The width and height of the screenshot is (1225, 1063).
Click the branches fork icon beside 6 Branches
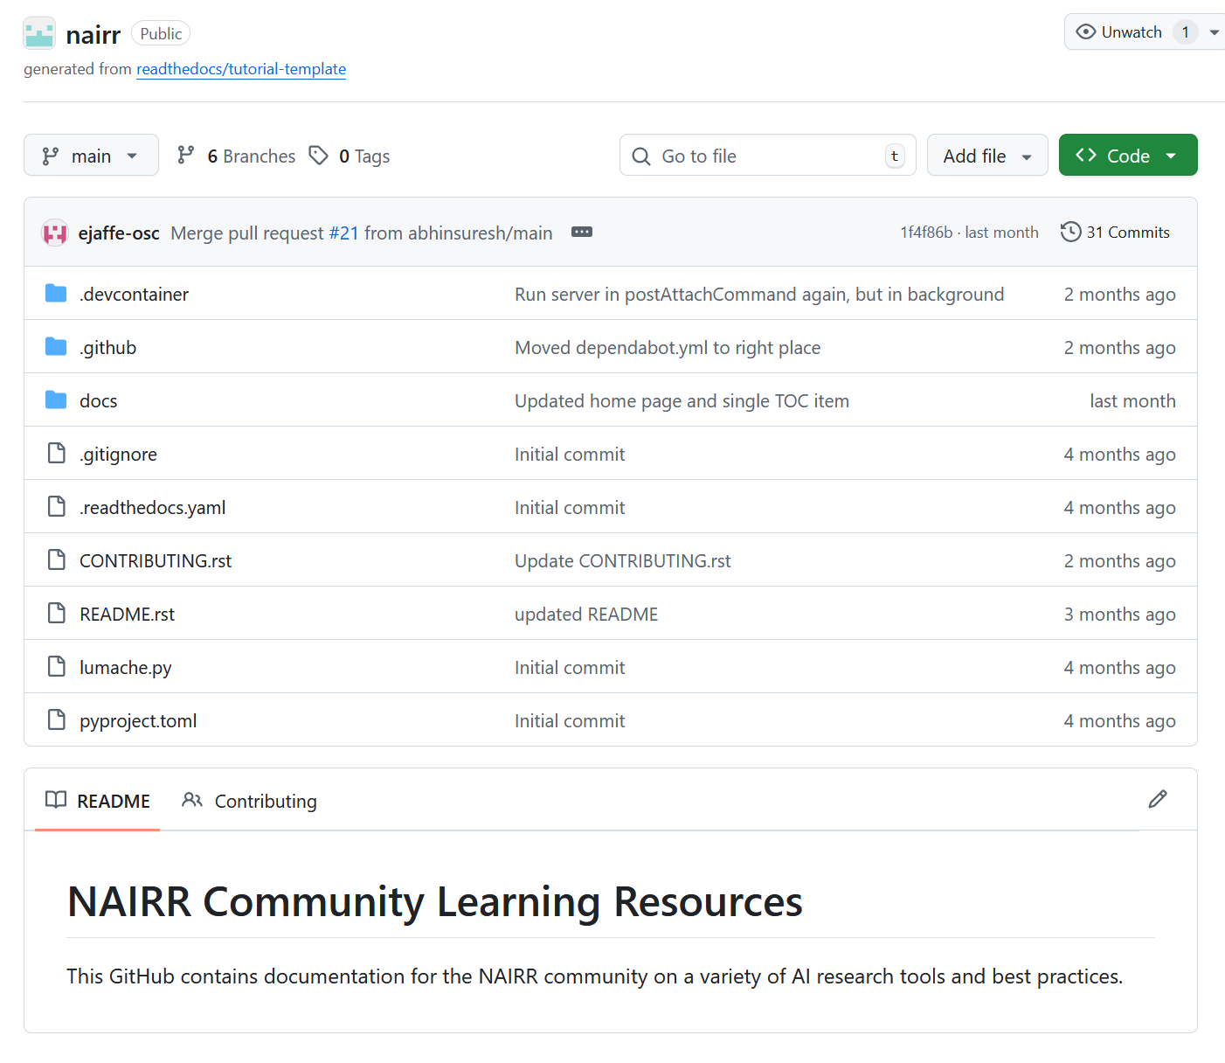185,156
